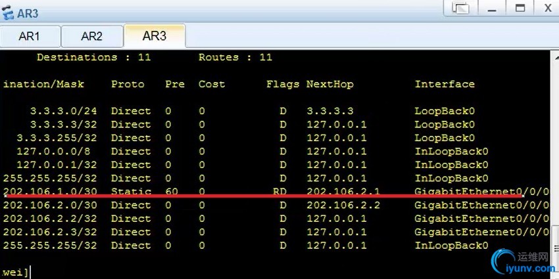Click GigabitEthernet0/0/0 in 202.106.2.0/30 row
The image size is (559, 279).
[481, 205]
